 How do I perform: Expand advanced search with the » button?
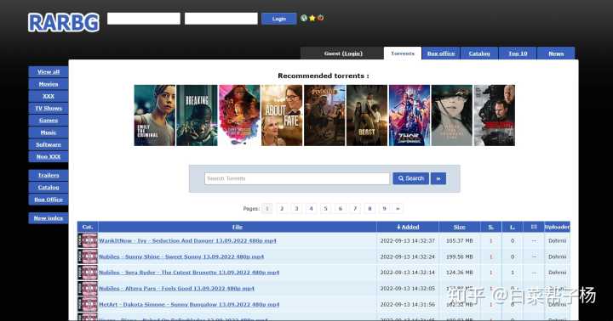438,178
